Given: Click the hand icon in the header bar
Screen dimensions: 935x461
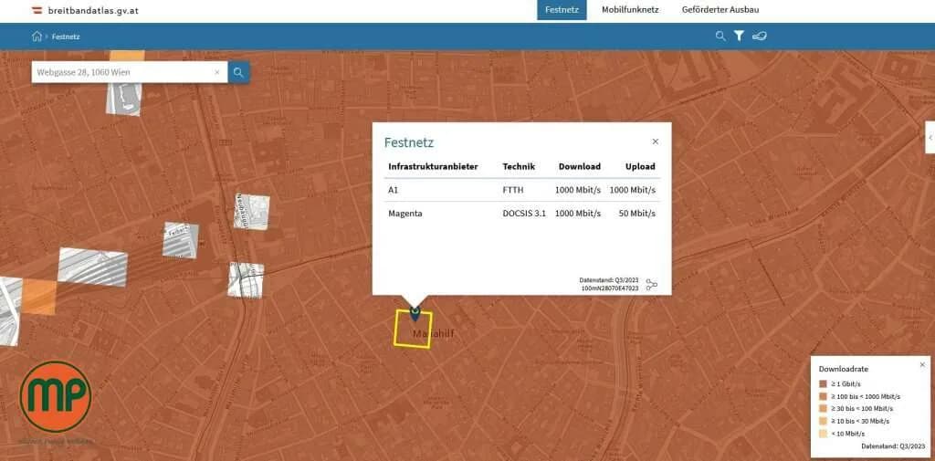Looking at the screenshot, I should [759, 36].
